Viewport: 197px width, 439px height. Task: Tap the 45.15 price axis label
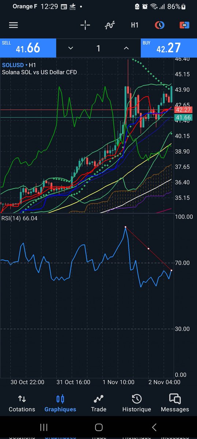pyautogui.click(x=182, y=74)
